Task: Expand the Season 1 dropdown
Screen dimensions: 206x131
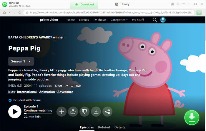Action: (21, 61)
